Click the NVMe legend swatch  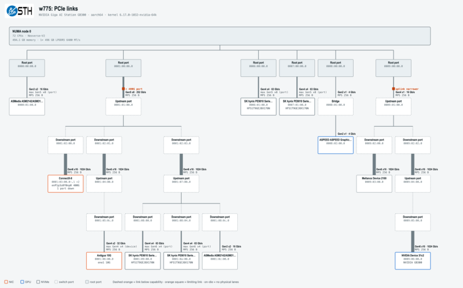point(38,282)
